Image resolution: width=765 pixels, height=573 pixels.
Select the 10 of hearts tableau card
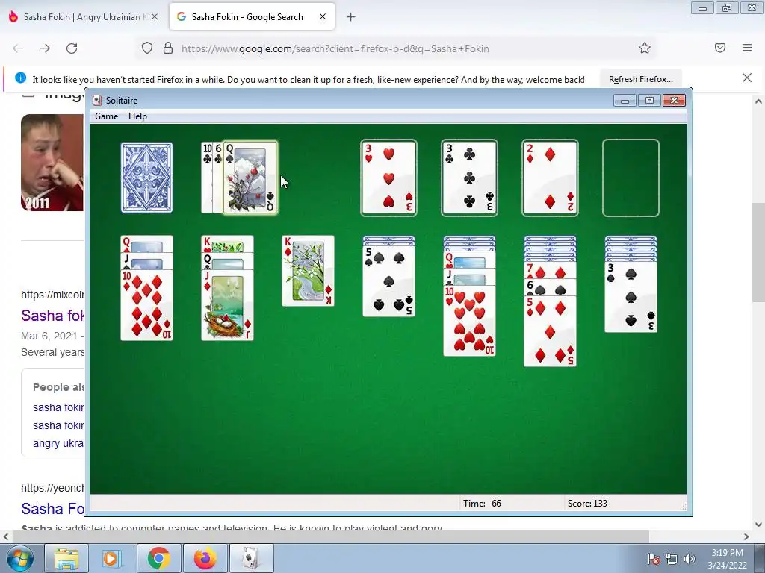469,321
